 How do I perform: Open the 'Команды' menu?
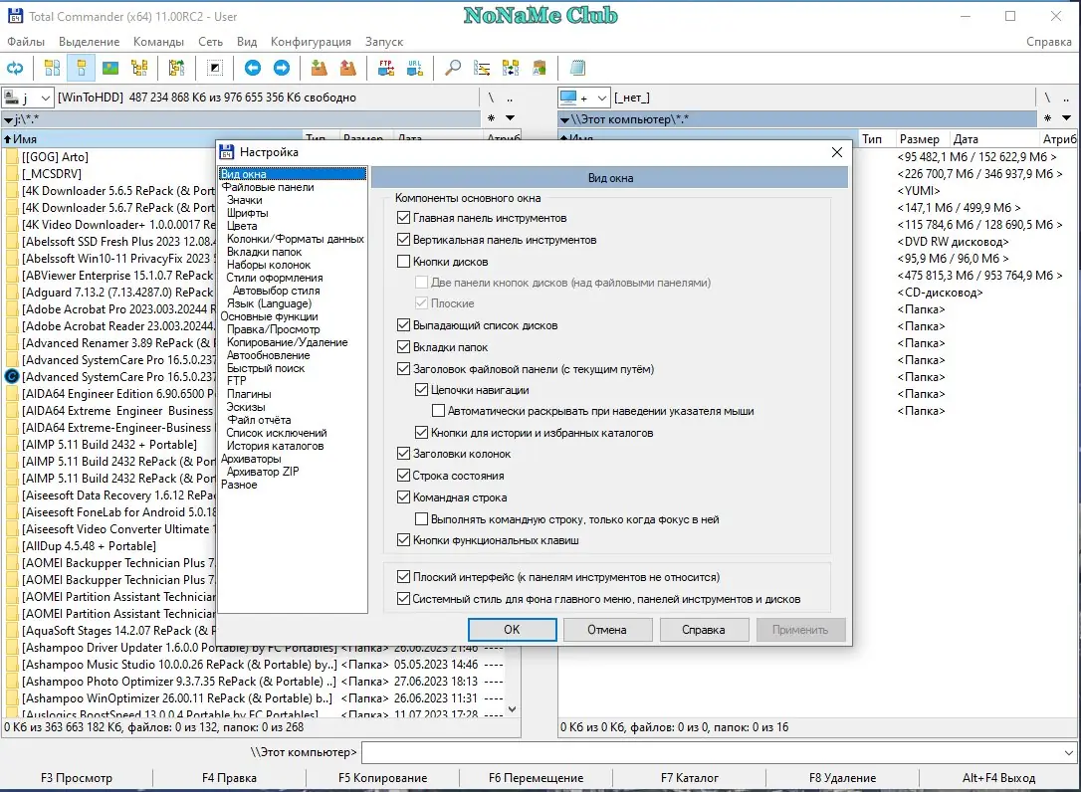click(158, 42)
